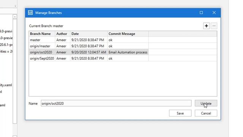
Task: Click the Commit Message column header
Action: pyautogui.click(x=128, y=34)
